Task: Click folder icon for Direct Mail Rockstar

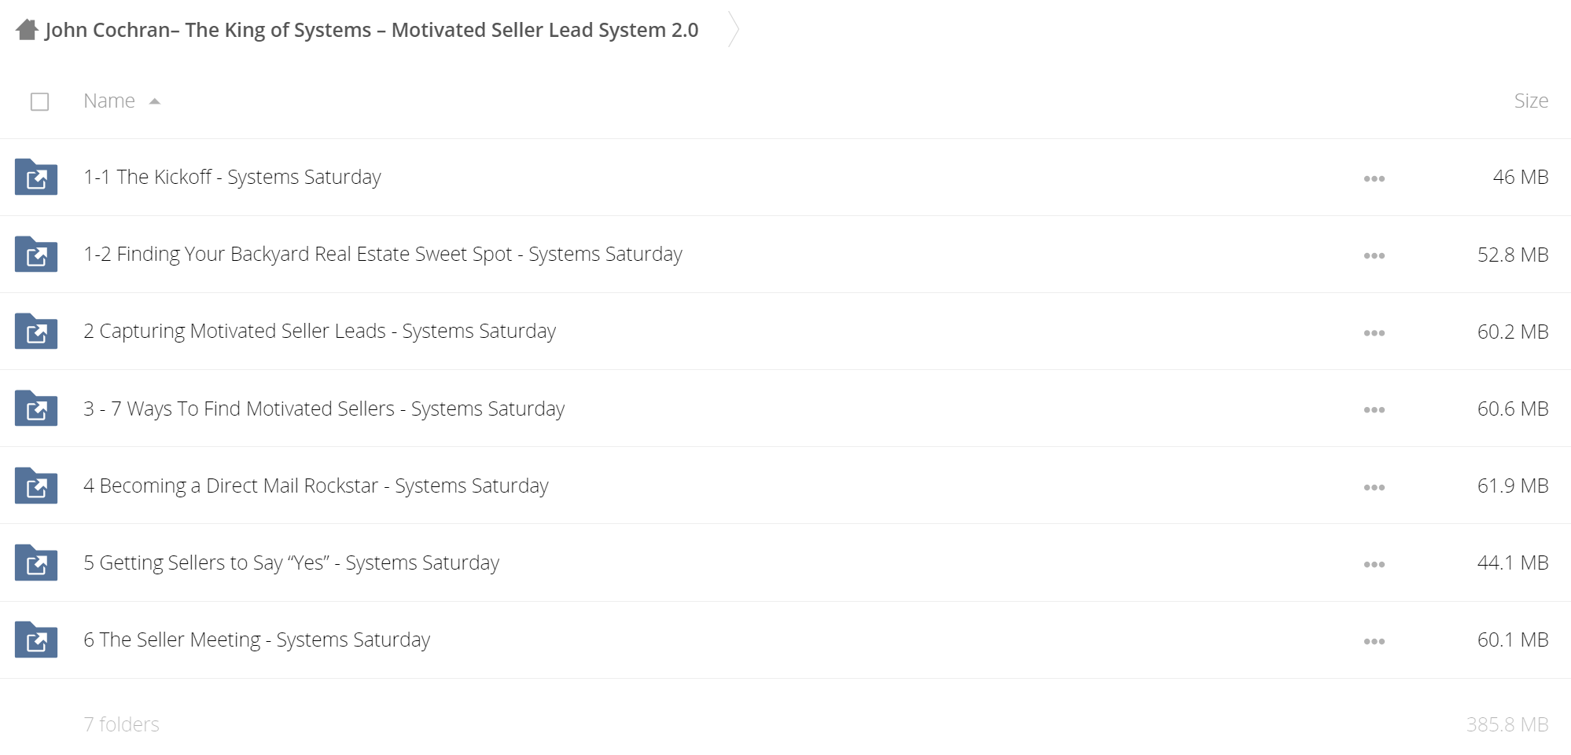Action: point(36,486)
